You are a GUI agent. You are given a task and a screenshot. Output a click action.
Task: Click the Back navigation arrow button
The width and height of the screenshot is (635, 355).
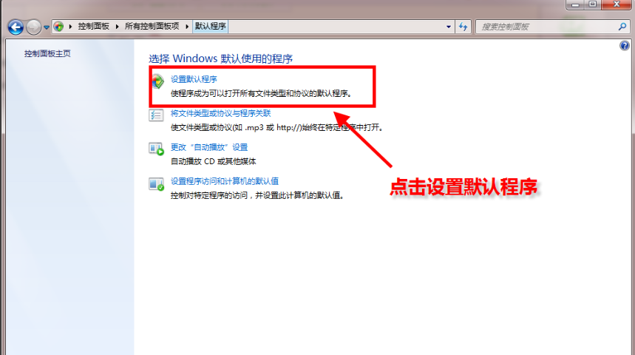click(16, 27)
